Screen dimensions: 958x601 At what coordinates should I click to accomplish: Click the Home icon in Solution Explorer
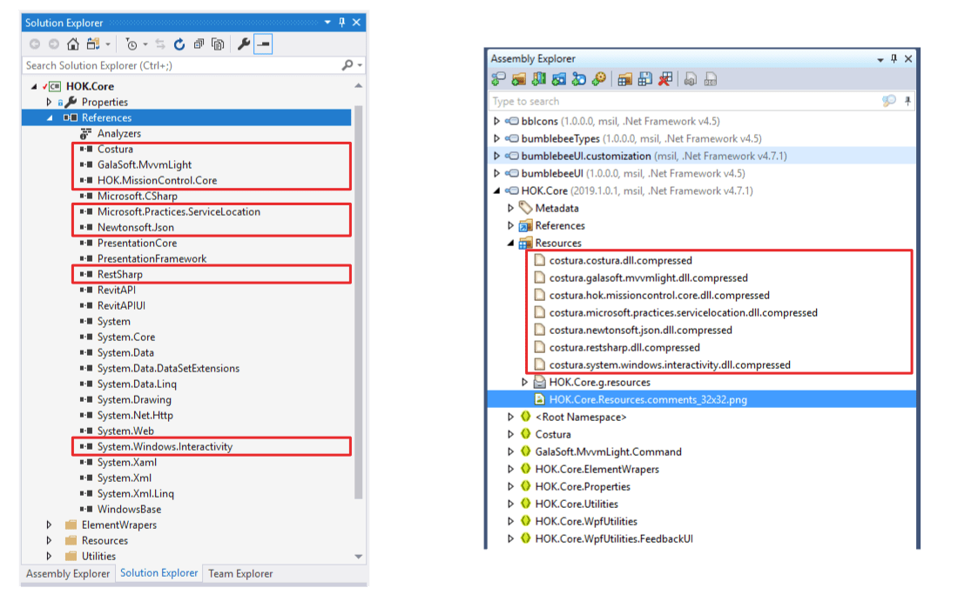[x=72, y=44]
